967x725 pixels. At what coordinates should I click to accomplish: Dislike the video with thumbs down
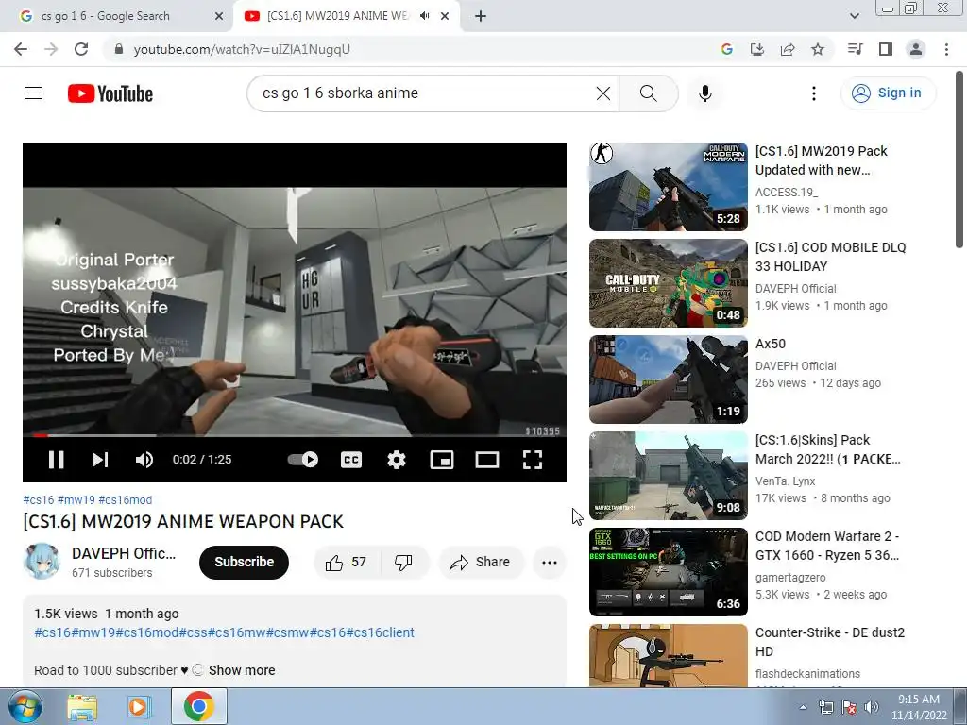[x=403, y=563]
